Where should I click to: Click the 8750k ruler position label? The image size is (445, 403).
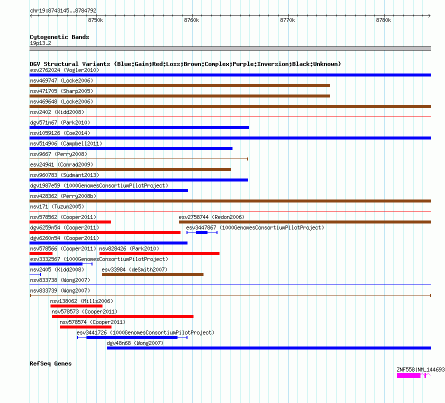95,20
